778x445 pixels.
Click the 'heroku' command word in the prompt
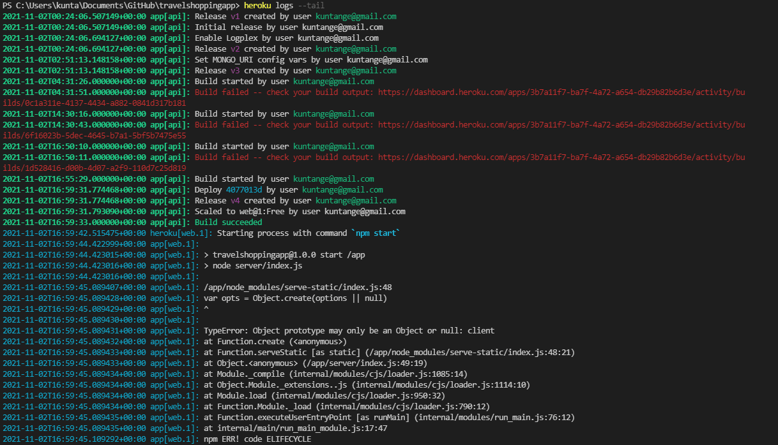[258, 5]
